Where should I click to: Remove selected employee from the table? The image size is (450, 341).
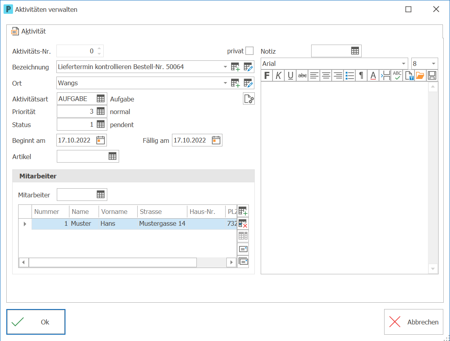tap(243, 223)
